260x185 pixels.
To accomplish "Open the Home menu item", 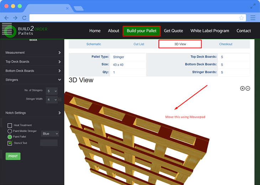I will tap(95, 31).
